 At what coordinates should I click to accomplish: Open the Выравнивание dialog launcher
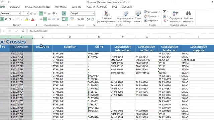tap(68, 25)
